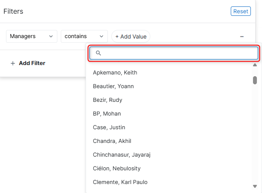Viewport: 262px width, 193px height.
Task: Click the Add Filter button
Action: pyautogui.click(x=32, y=63)
